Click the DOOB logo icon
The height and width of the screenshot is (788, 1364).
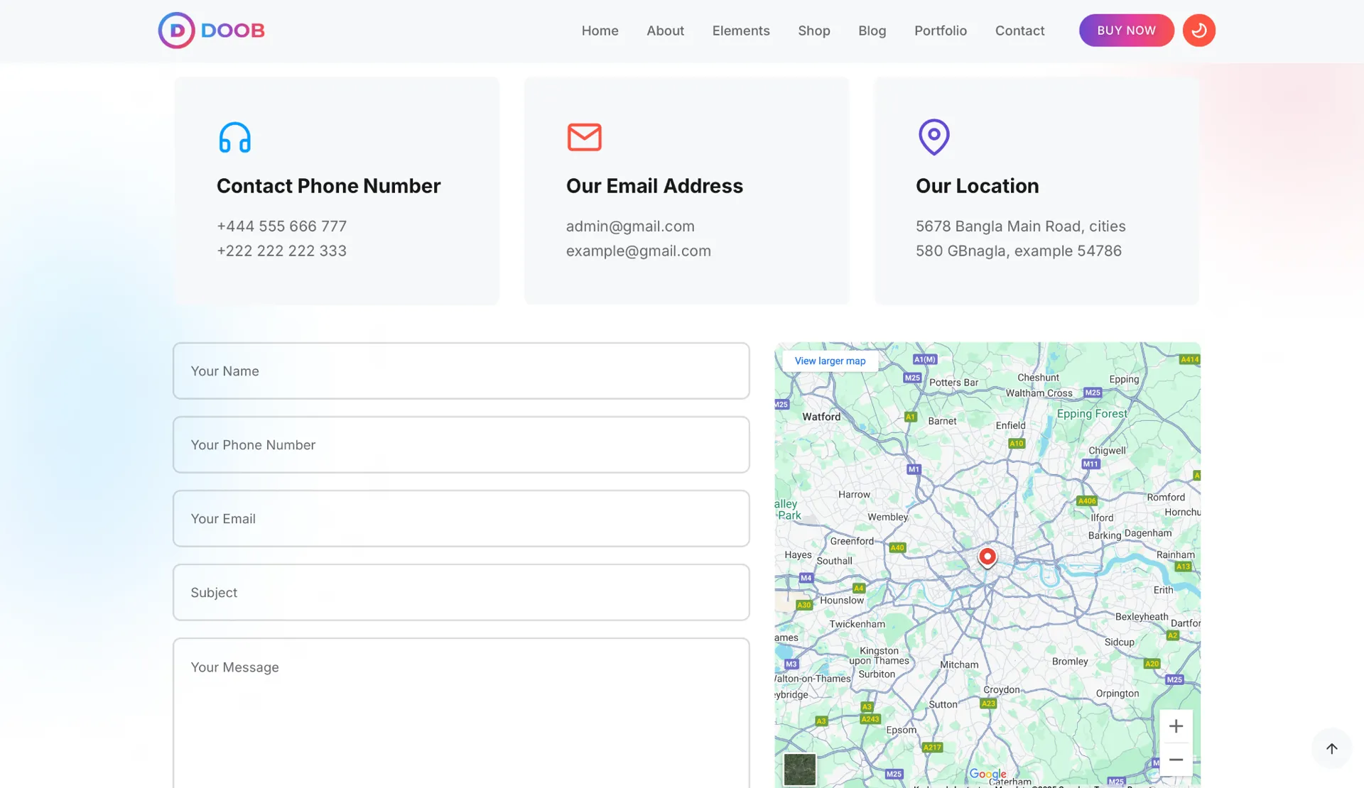click(x=176, y=31)
